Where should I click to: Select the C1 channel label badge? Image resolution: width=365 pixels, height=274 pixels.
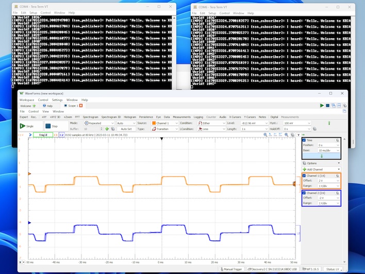click(x=56, y=135)
